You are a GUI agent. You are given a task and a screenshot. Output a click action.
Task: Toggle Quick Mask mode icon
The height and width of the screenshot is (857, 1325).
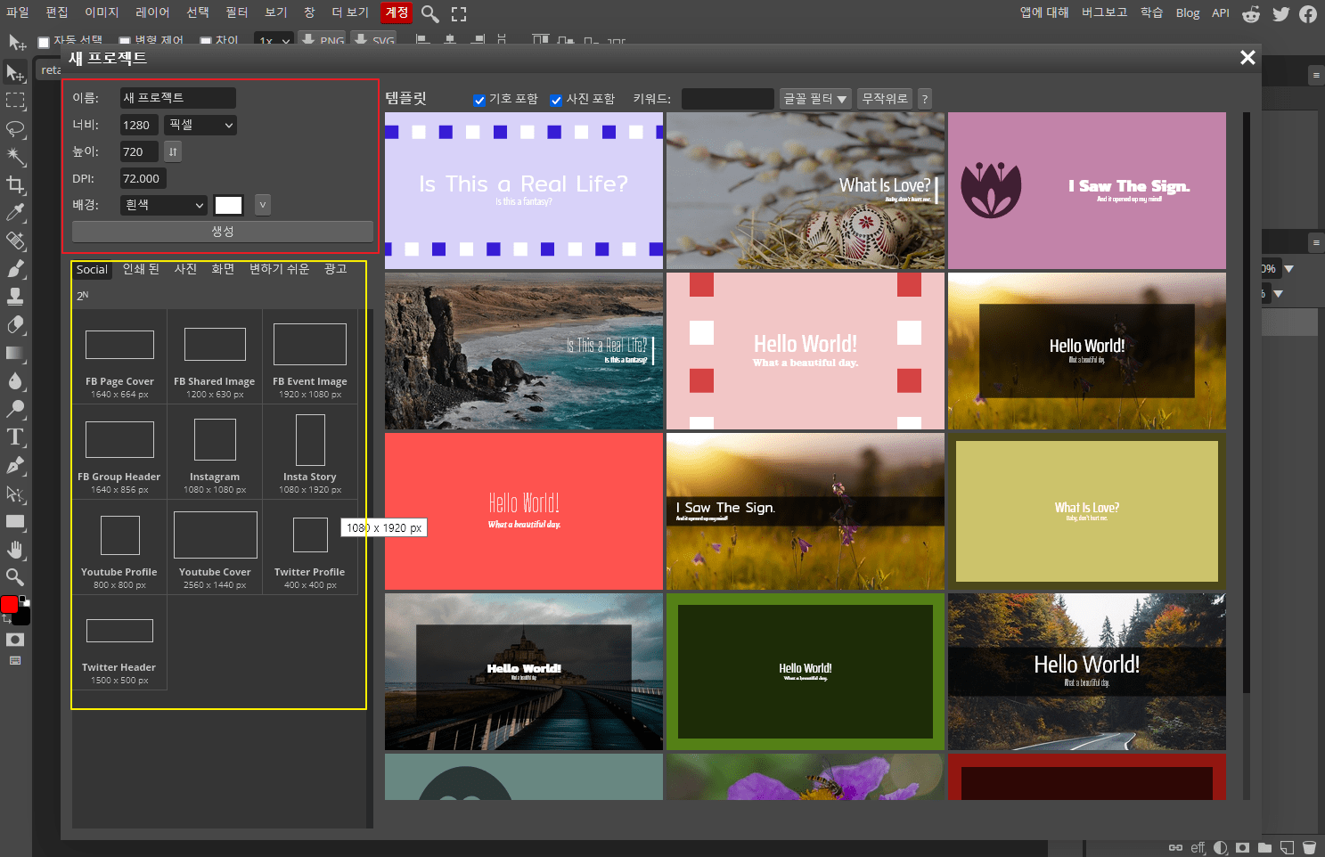click(15, 640)
